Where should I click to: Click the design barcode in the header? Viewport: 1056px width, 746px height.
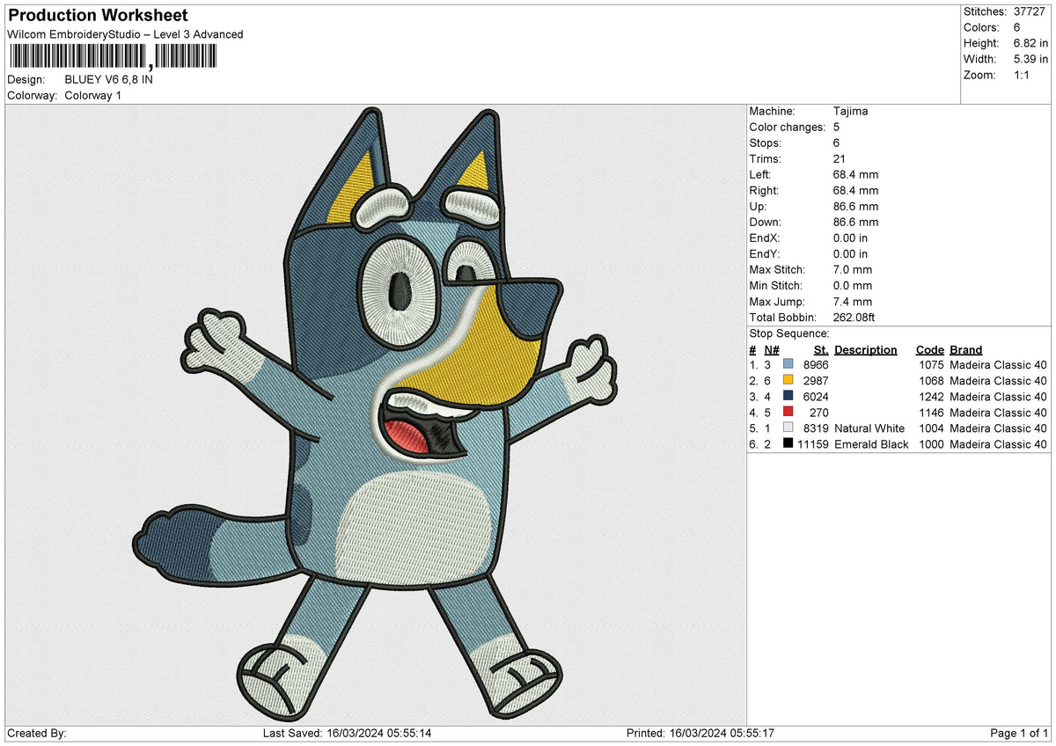coord(112,57)
